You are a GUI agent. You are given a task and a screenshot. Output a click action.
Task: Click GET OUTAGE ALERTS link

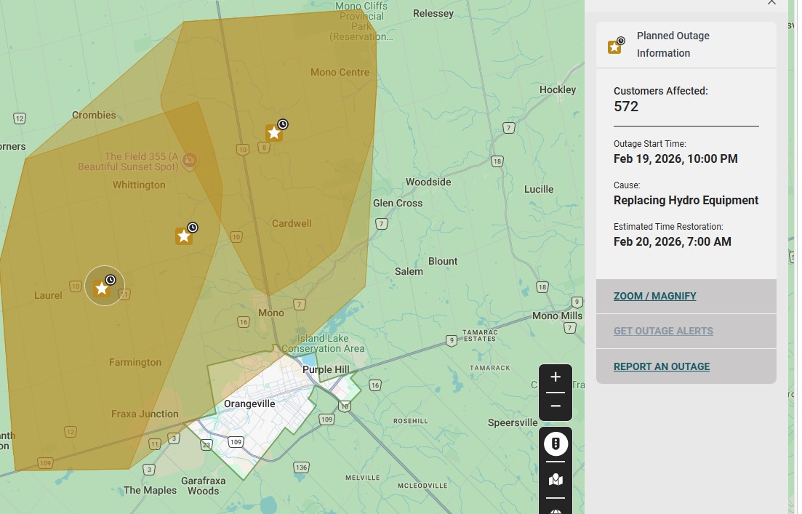663,331
